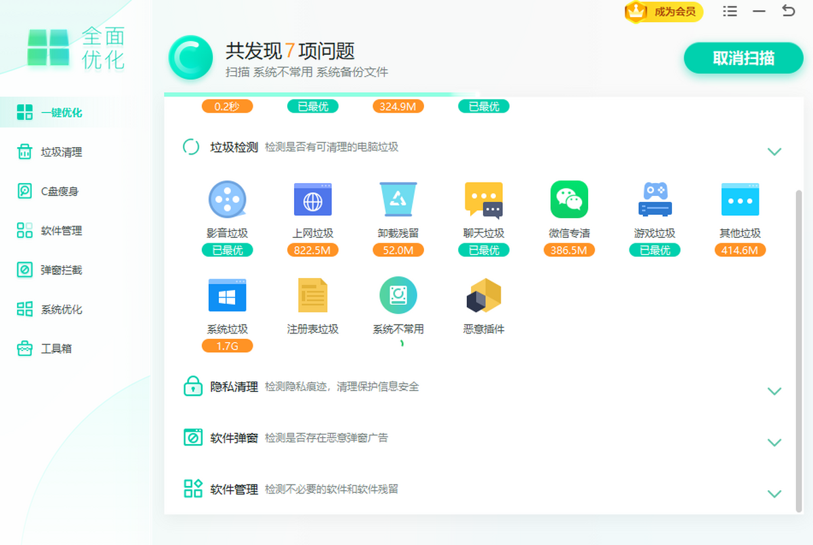Screen dimensions: 813x545
Task: Select the 聊天垃圾 chat junk icon
Action: pyautogui.click(x=483, y=199)
